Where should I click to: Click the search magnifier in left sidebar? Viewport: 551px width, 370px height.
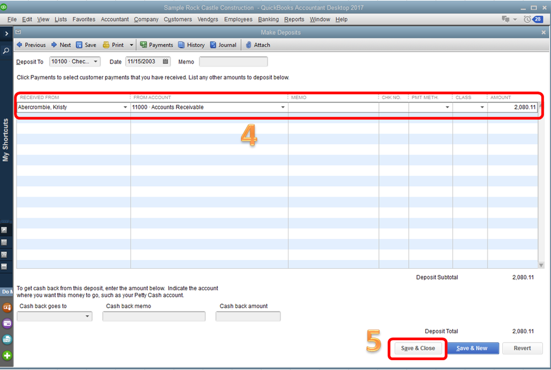pyautogui.click(x=6, y=51)
